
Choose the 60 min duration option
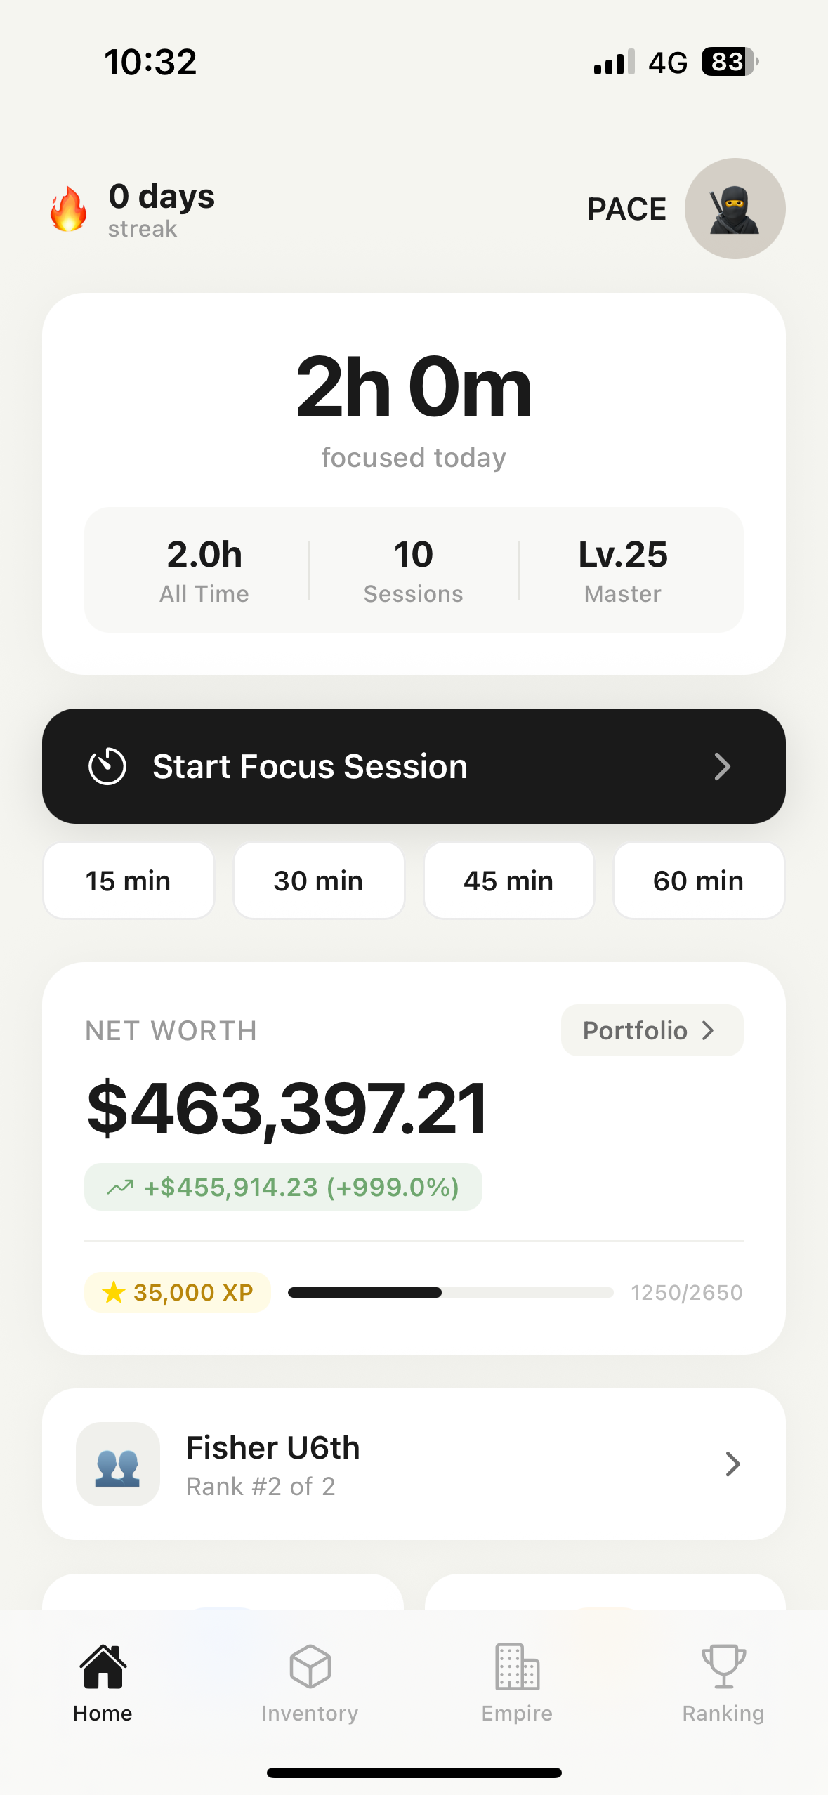(699, 881)
